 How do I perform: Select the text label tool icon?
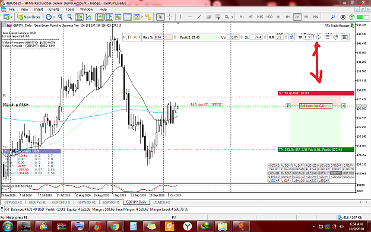(218, 17)
